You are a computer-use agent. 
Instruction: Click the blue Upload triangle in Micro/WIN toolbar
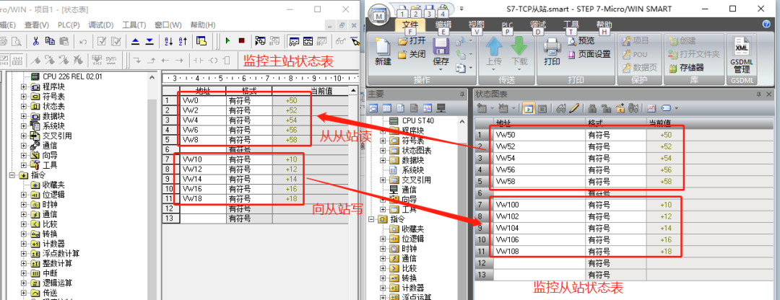[x=135, y=40]
